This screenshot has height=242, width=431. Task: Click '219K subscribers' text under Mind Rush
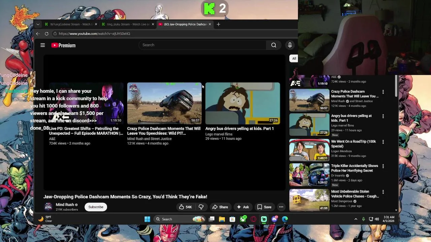[67, 209]
